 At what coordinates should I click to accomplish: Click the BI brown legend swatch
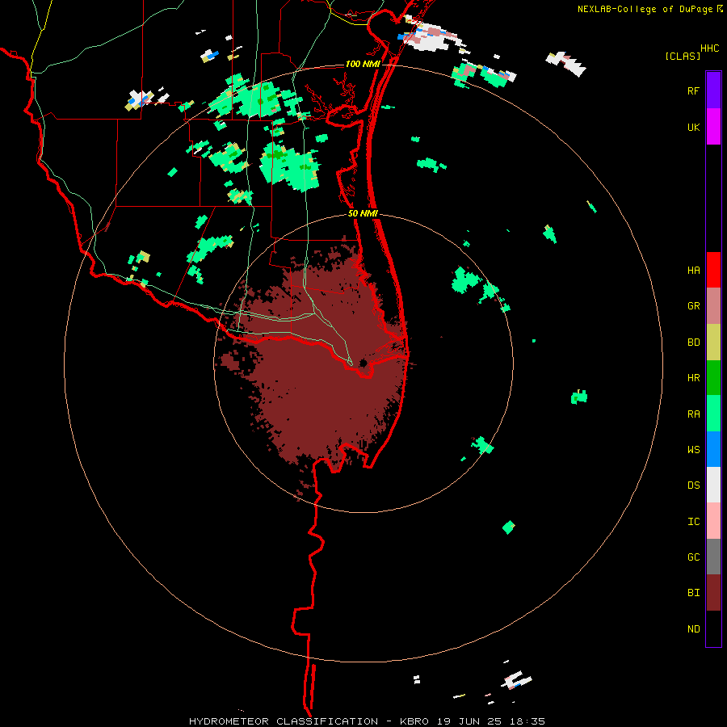pos(713,593)
